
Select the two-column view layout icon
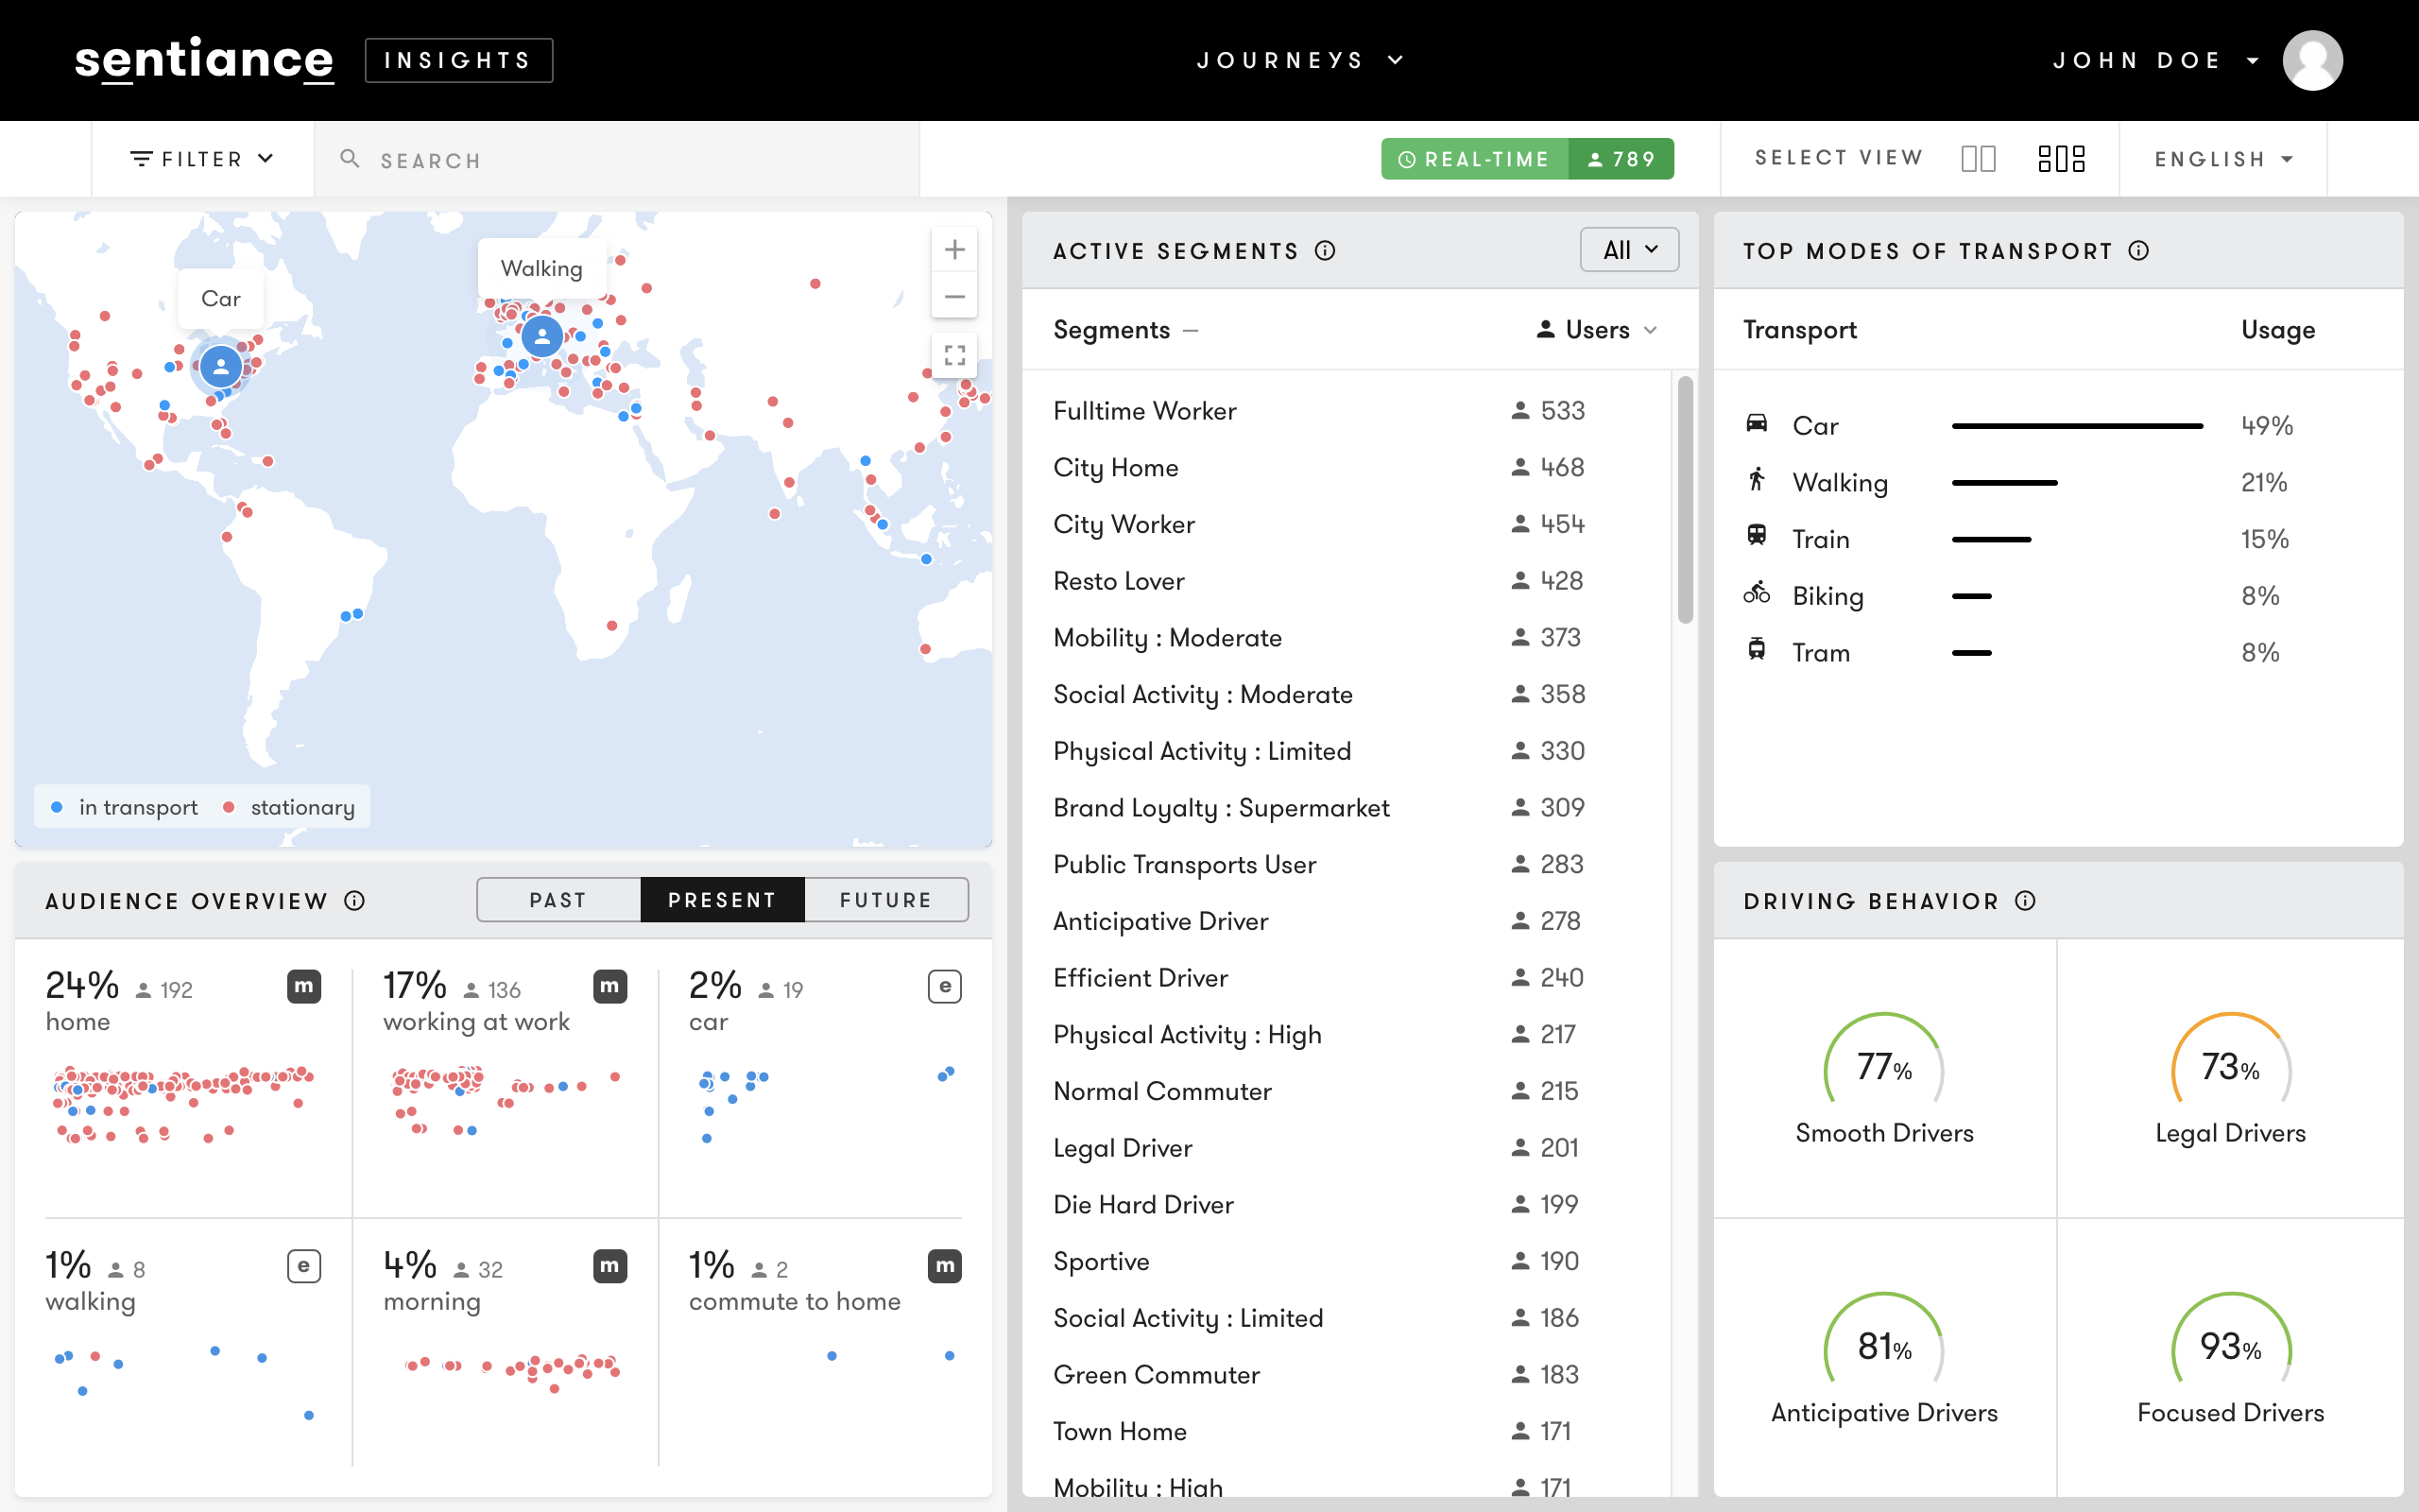pyautogui.click(x=1978, y=159)
